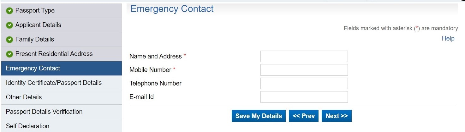Focus the Name and Address field
This screenshot has height=132, width=465.
(x=304, y=57)
